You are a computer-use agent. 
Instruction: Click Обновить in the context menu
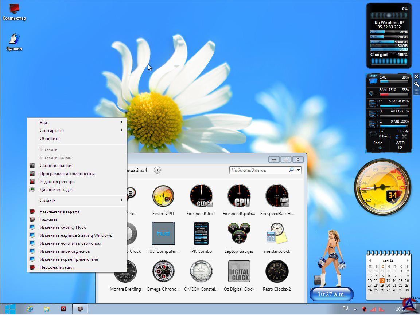pos(50,139)
